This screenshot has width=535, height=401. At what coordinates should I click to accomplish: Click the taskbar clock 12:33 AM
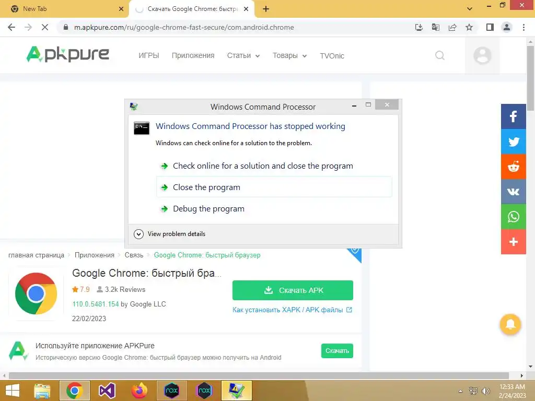[512, 387]
